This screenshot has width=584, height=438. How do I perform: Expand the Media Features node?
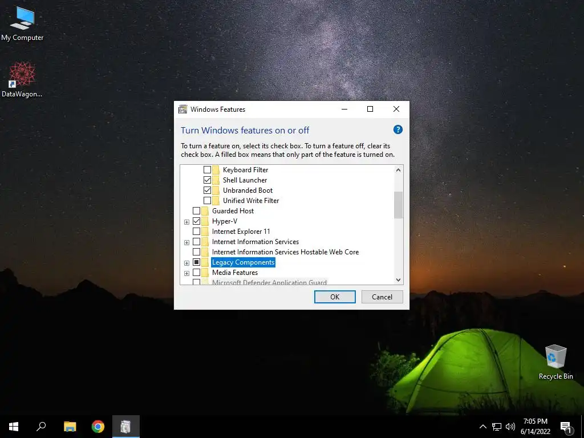click(x=186, y=273)
